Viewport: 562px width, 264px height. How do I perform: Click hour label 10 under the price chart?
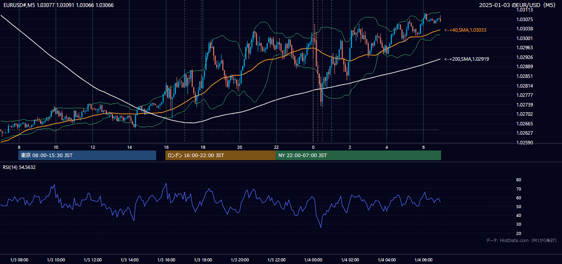point(56,147)
